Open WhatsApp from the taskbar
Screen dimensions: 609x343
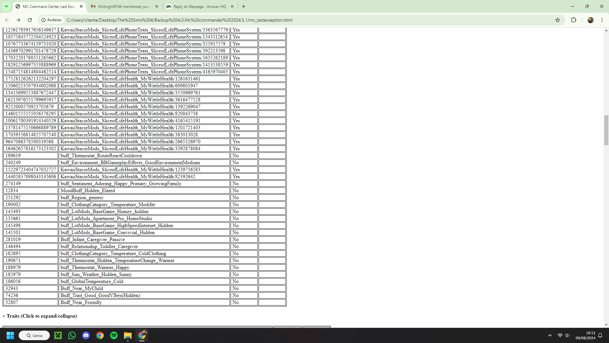pyautogui.click(x=72, y=335)
